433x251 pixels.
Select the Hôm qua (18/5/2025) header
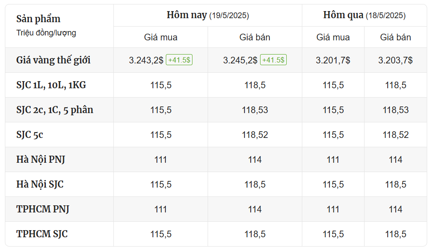point(364,15)
